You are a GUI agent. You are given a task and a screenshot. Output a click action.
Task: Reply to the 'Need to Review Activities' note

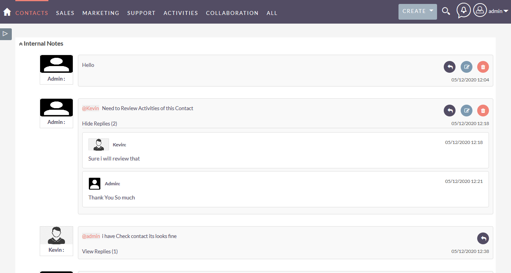tap(450, 111)
